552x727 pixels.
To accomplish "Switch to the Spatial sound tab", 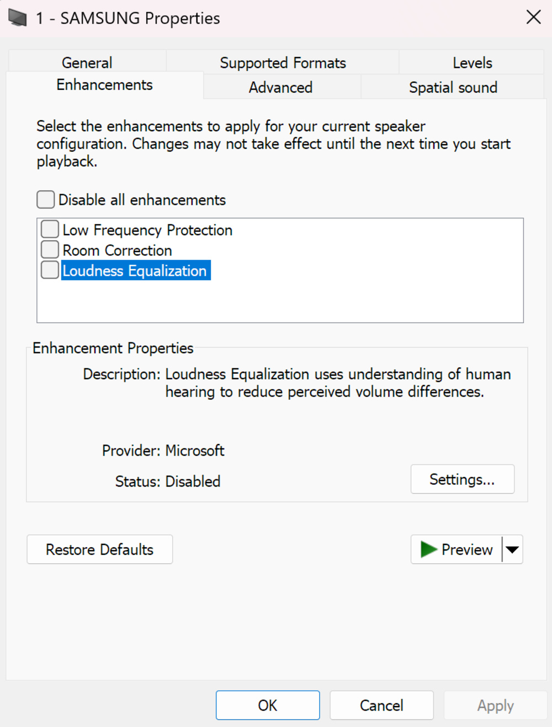I will point(453,87).
